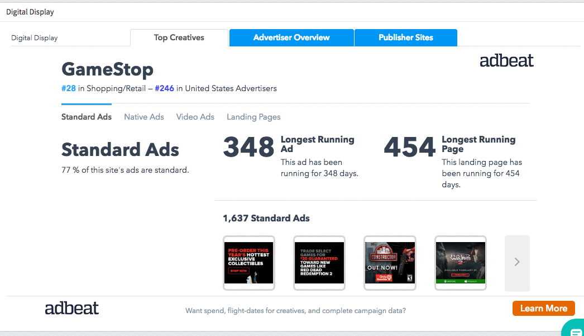
Task: Show next standard ads with arrow
Action: (x=517, y=263)
